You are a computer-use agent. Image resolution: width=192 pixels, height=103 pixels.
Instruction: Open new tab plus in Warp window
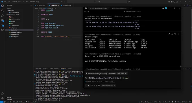[x=131, y=8]
